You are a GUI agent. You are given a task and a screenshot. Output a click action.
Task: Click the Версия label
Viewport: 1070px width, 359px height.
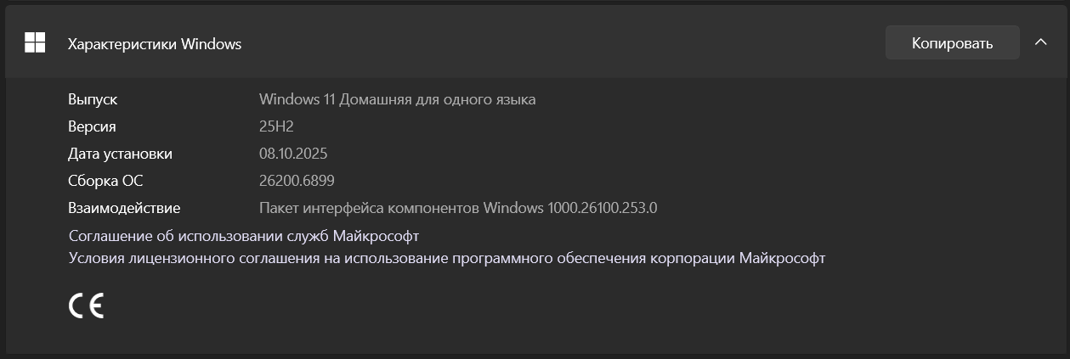92,126
